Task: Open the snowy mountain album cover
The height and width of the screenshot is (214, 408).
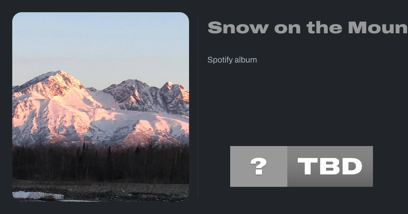Action: point(101,107)
